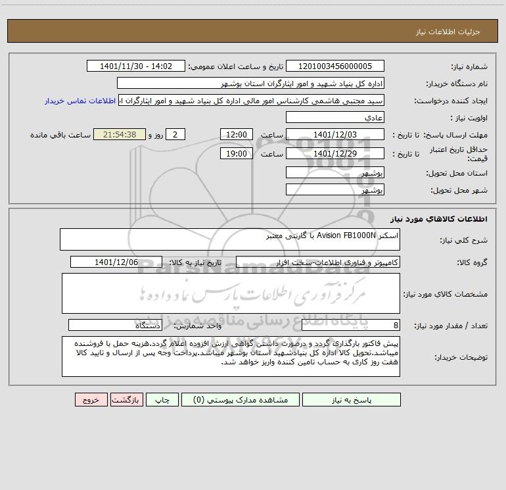Click the شرح کلی نیاز label
Screen dimensions: 506x490
[464, 240]
